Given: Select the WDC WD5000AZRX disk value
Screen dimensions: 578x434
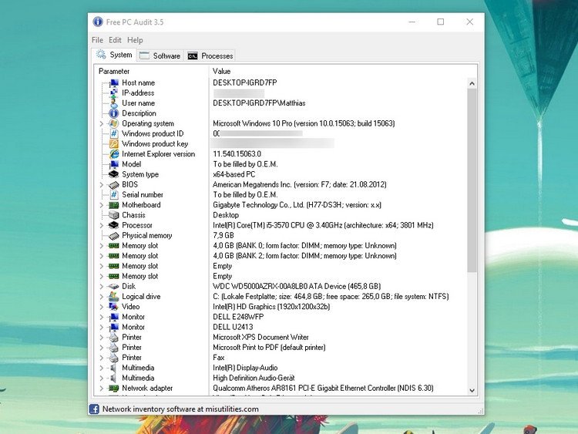Looking at the screenshot, I should tap(297, 286).
